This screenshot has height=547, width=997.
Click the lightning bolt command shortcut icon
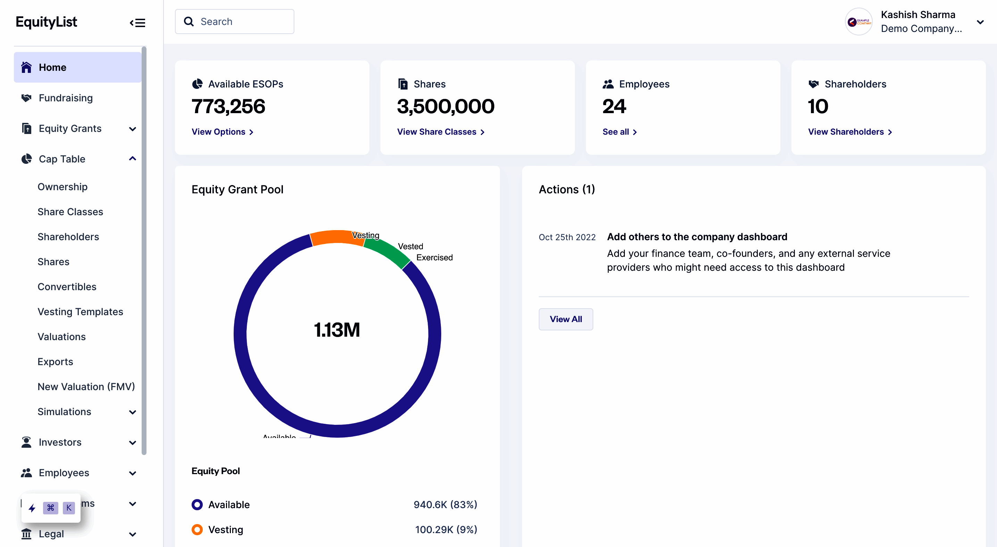(32, 508)
